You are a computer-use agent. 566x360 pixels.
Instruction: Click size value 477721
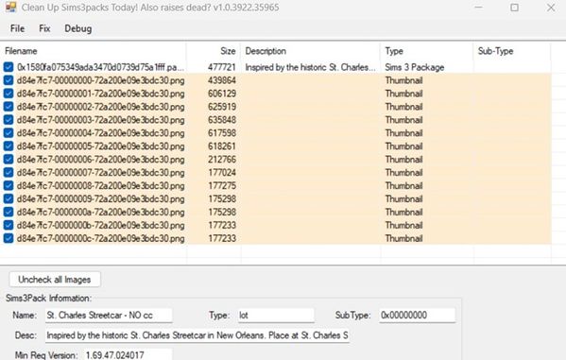[x=222, y=67]
